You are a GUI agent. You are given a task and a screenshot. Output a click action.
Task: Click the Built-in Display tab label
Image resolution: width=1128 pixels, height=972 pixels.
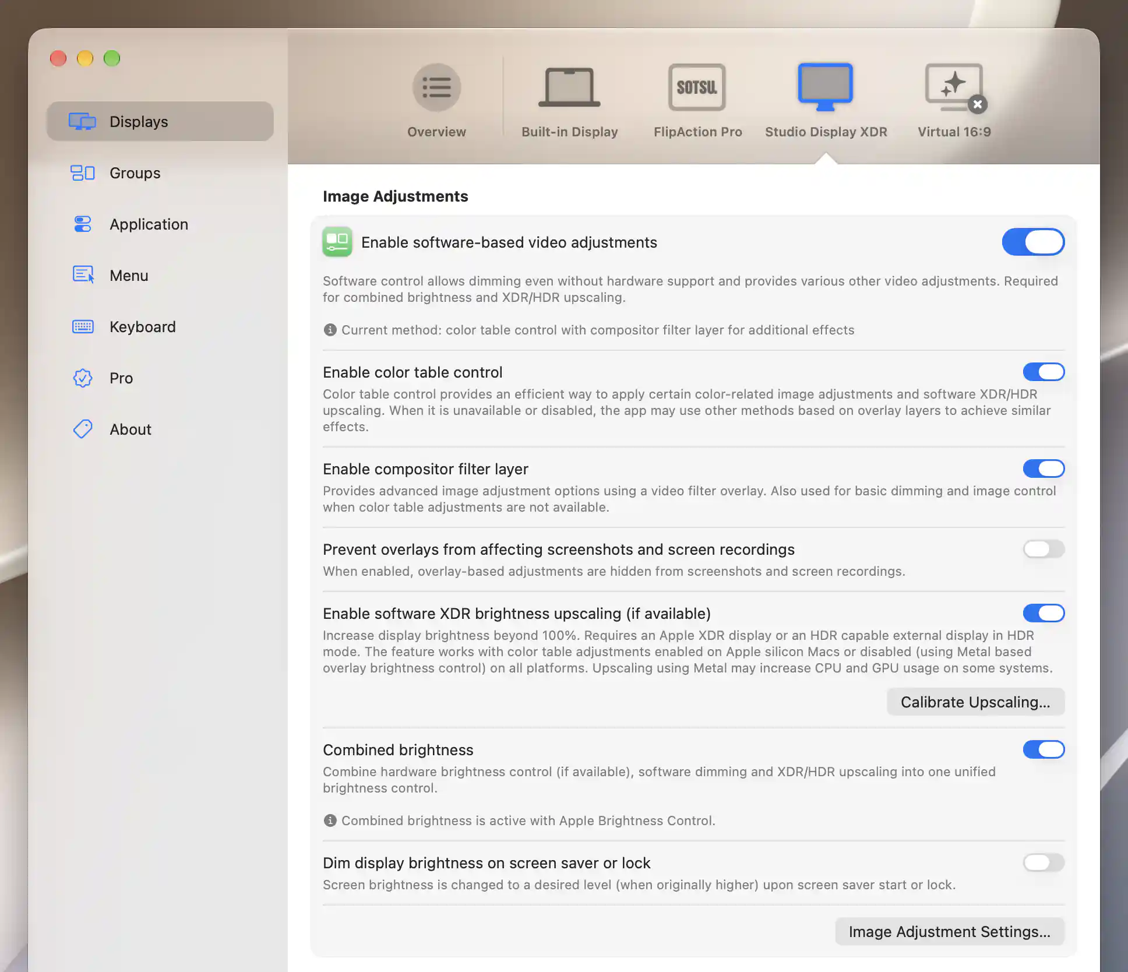click(569, 132)
